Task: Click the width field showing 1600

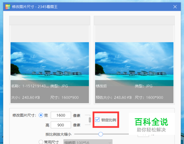Action: 61,115
